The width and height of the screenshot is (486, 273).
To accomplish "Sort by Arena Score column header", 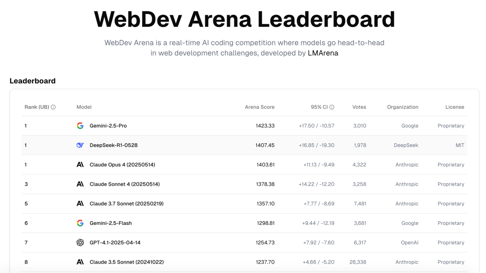I will click(x=260, y=107).
